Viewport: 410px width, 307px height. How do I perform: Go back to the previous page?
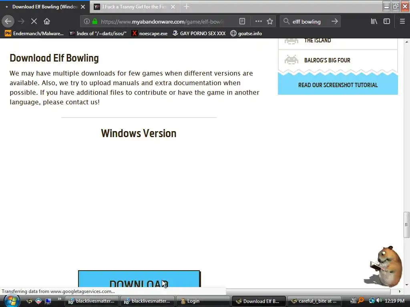[x=8, y=21]
